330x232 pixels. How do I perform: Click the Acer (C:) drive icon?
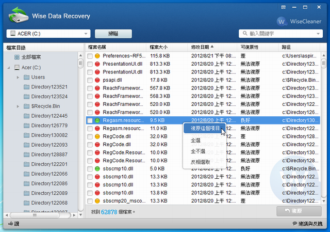tap(17, 68)
